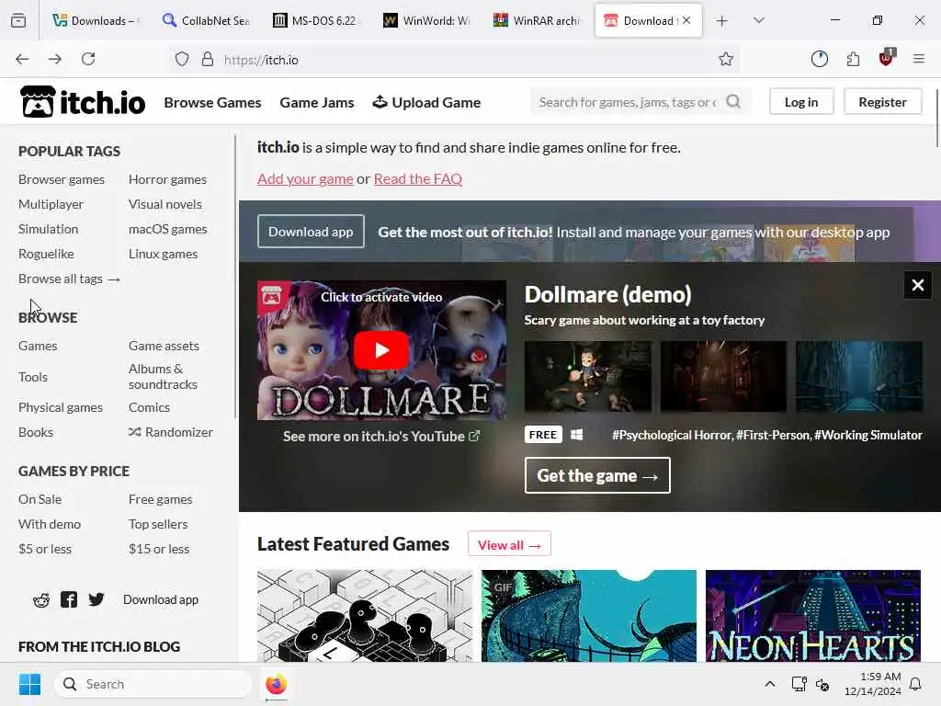
Task: Click the Log in button
Action: tap(801, 102)
